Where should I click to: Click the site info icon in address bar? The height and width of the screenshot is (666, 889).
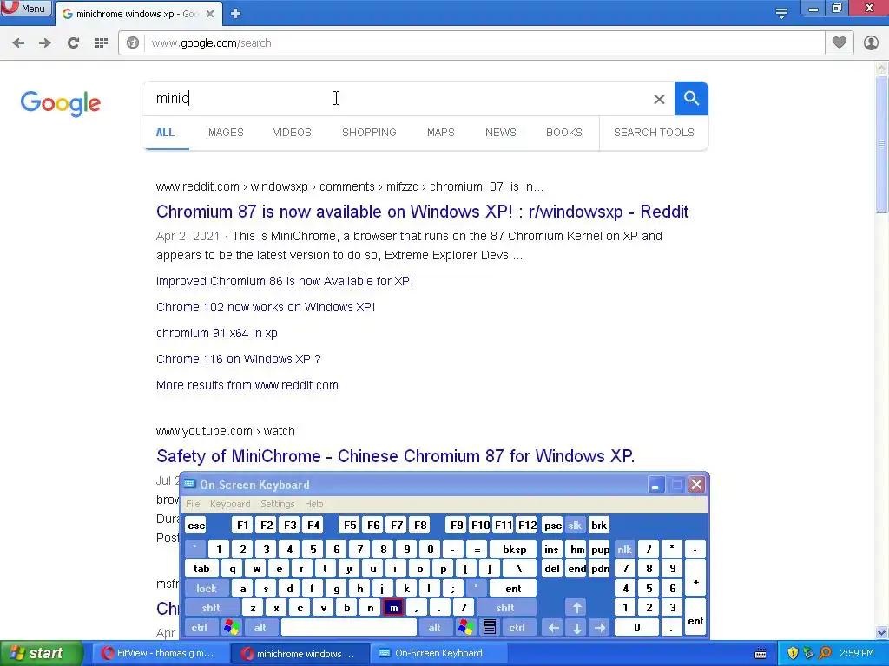(x=133, y=42)
